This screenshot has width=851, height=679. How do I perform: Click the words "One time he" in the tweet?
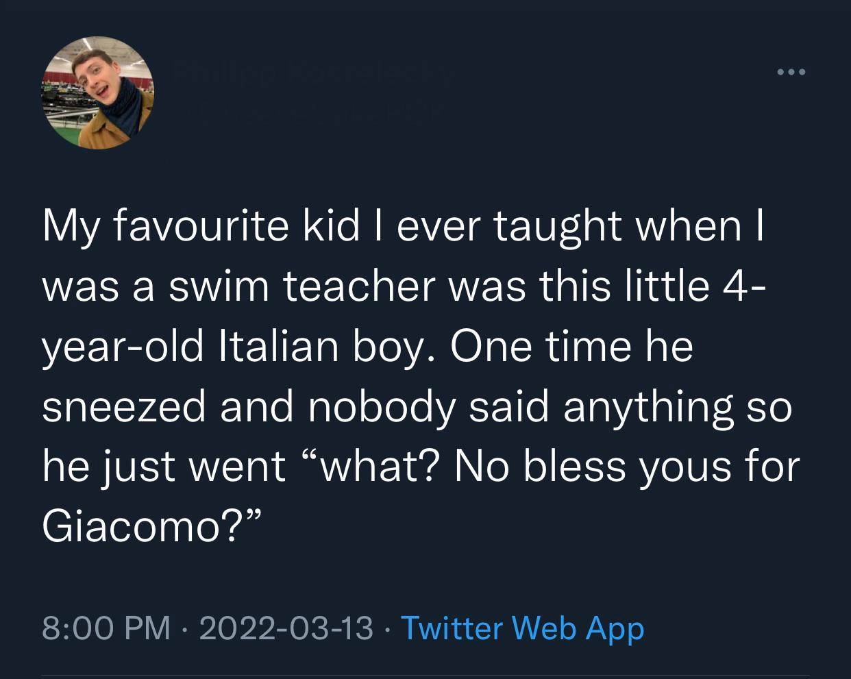[572, 345]
